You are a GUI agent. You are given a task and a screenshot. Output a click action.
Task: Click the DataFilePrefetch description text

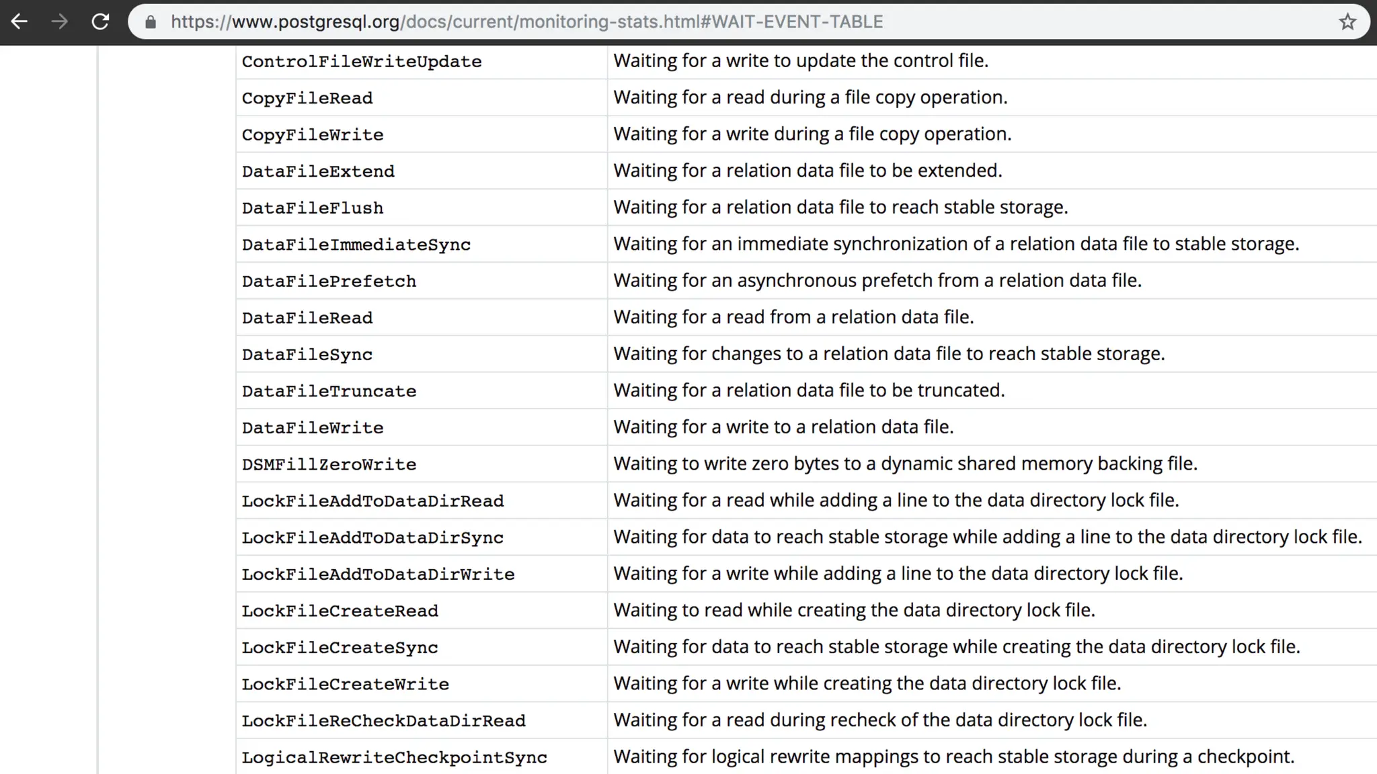tap(877, 280)
